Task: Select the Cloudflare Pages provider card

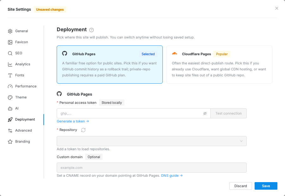Action: tap(219, 64)
